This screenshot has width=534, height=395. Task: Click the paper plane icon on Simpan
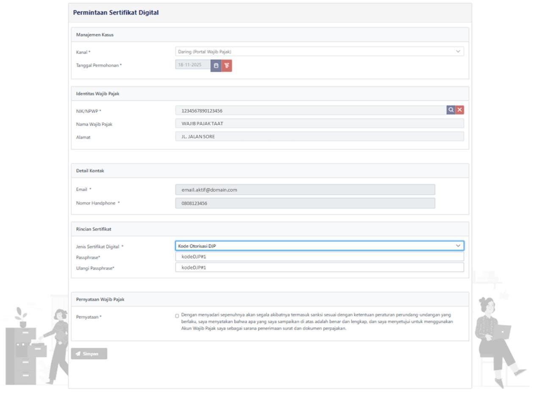(78, 354)
